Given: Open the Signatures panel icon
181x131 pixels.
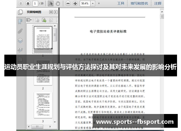Looking at the screenshot, I should click(20, 50).
